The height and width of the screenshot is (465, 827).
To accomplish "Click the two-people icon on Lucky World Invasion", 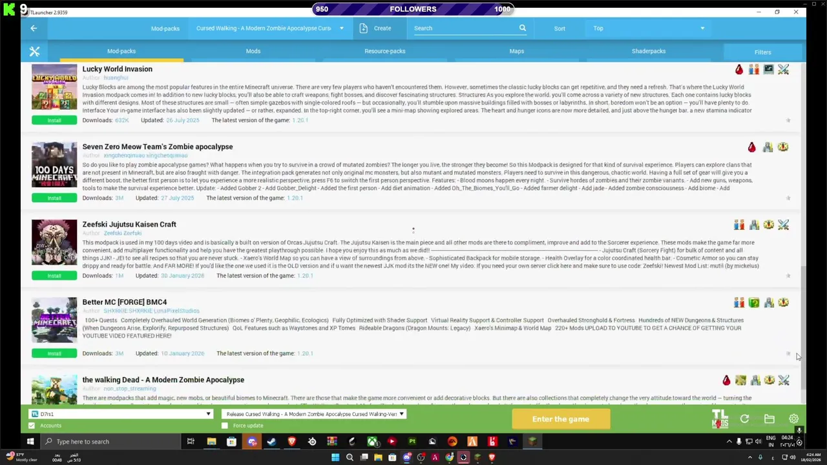I will point(753,69).
